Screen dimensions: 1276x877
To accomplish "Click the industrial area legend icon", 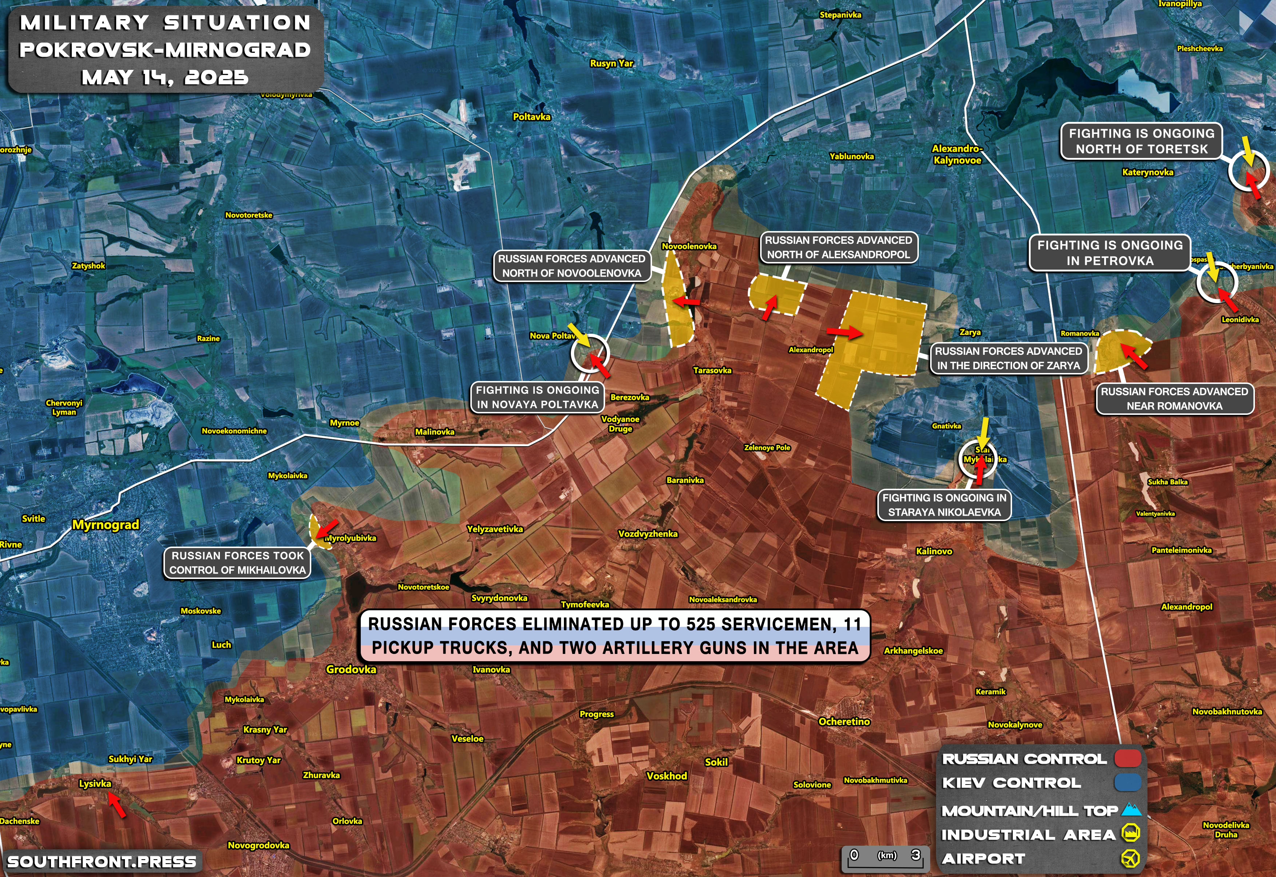I will pos(1130,833).
